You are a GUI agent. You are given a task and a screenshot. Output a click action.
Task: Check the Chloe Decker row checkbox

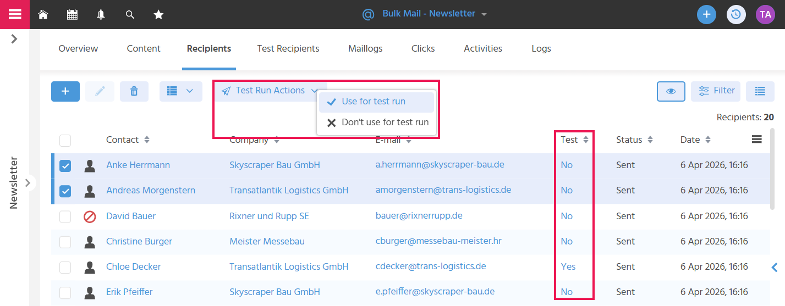(x=65, y=267)
